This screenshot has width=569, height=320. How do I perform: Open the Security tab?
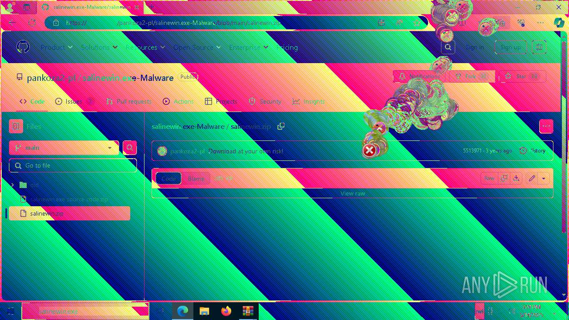coord(265,101)
